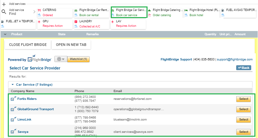
Task: Click the arrival plane icon under CATERING
Action: point(39,15)
